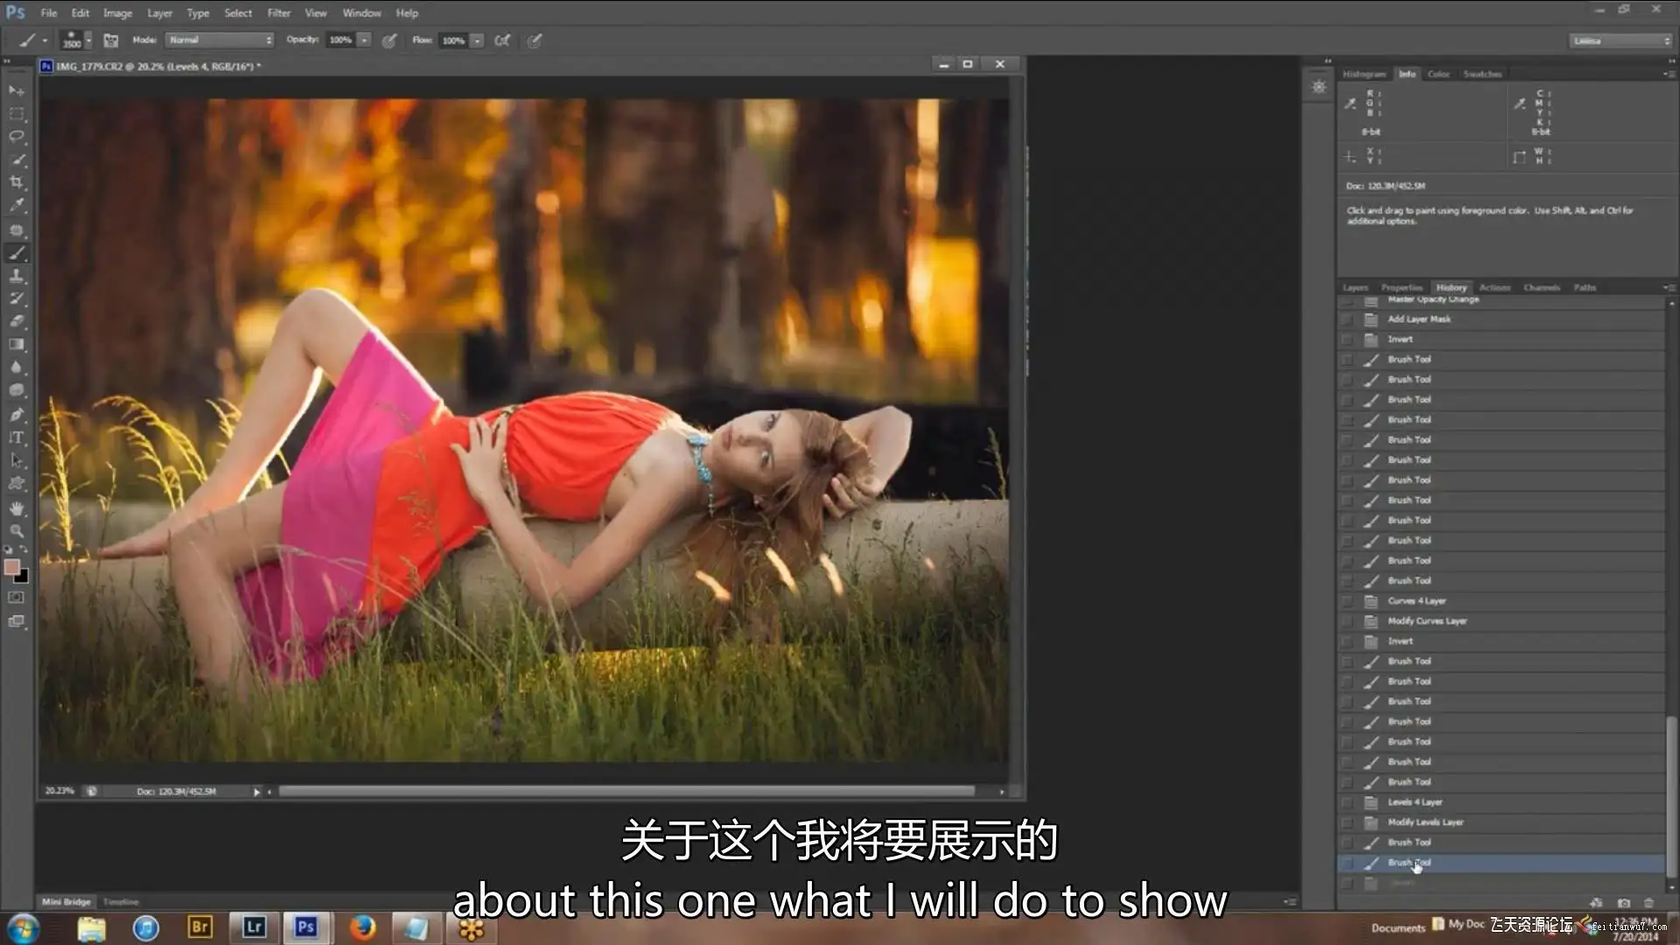Toggle history source box for Curves 4 Layer
This screenshot has height=945, width=1680.
pyautogui.click(x=1347, y=601)
